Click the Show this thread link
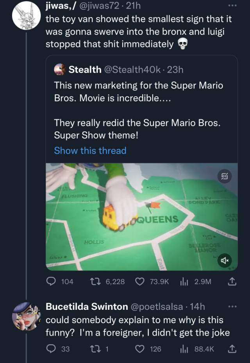 click(x=90, y=151)
